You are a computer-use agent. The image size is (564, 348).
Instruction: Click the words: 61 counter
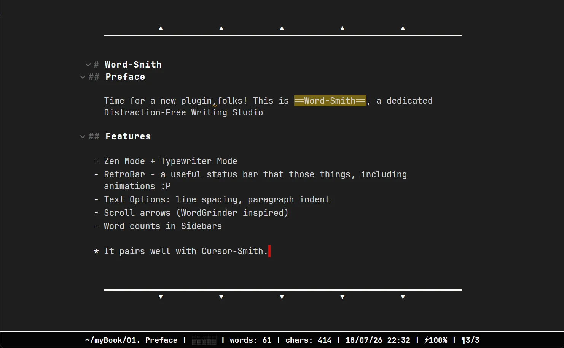pyautogui.click(x=250, y=340)
